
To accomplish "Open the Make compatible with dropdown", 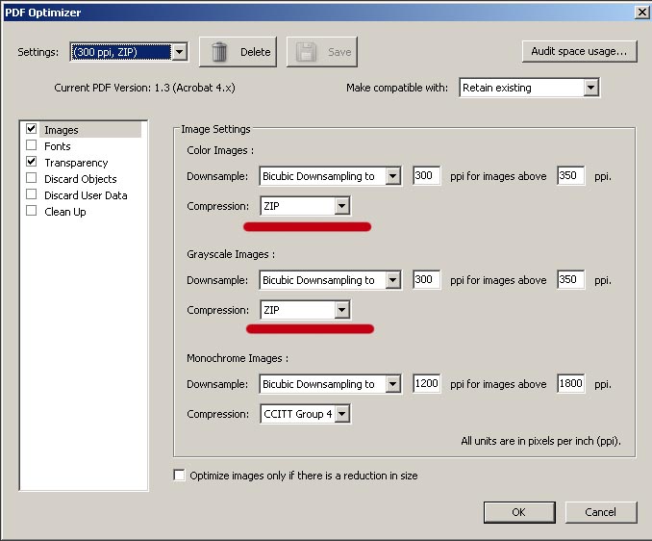I will (590, 88).
